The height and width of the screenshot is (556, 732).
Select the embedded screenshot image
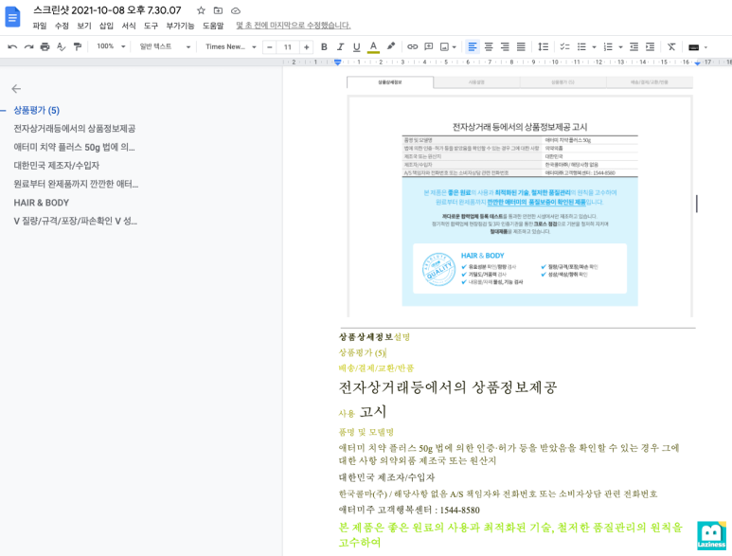point(520,196)
